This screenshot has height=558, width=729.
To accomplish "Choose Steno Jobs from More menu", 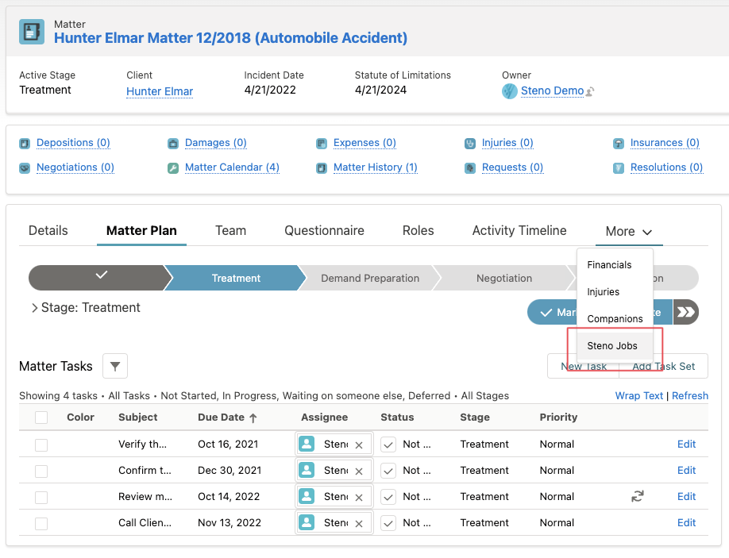I will tap(615, 345).
